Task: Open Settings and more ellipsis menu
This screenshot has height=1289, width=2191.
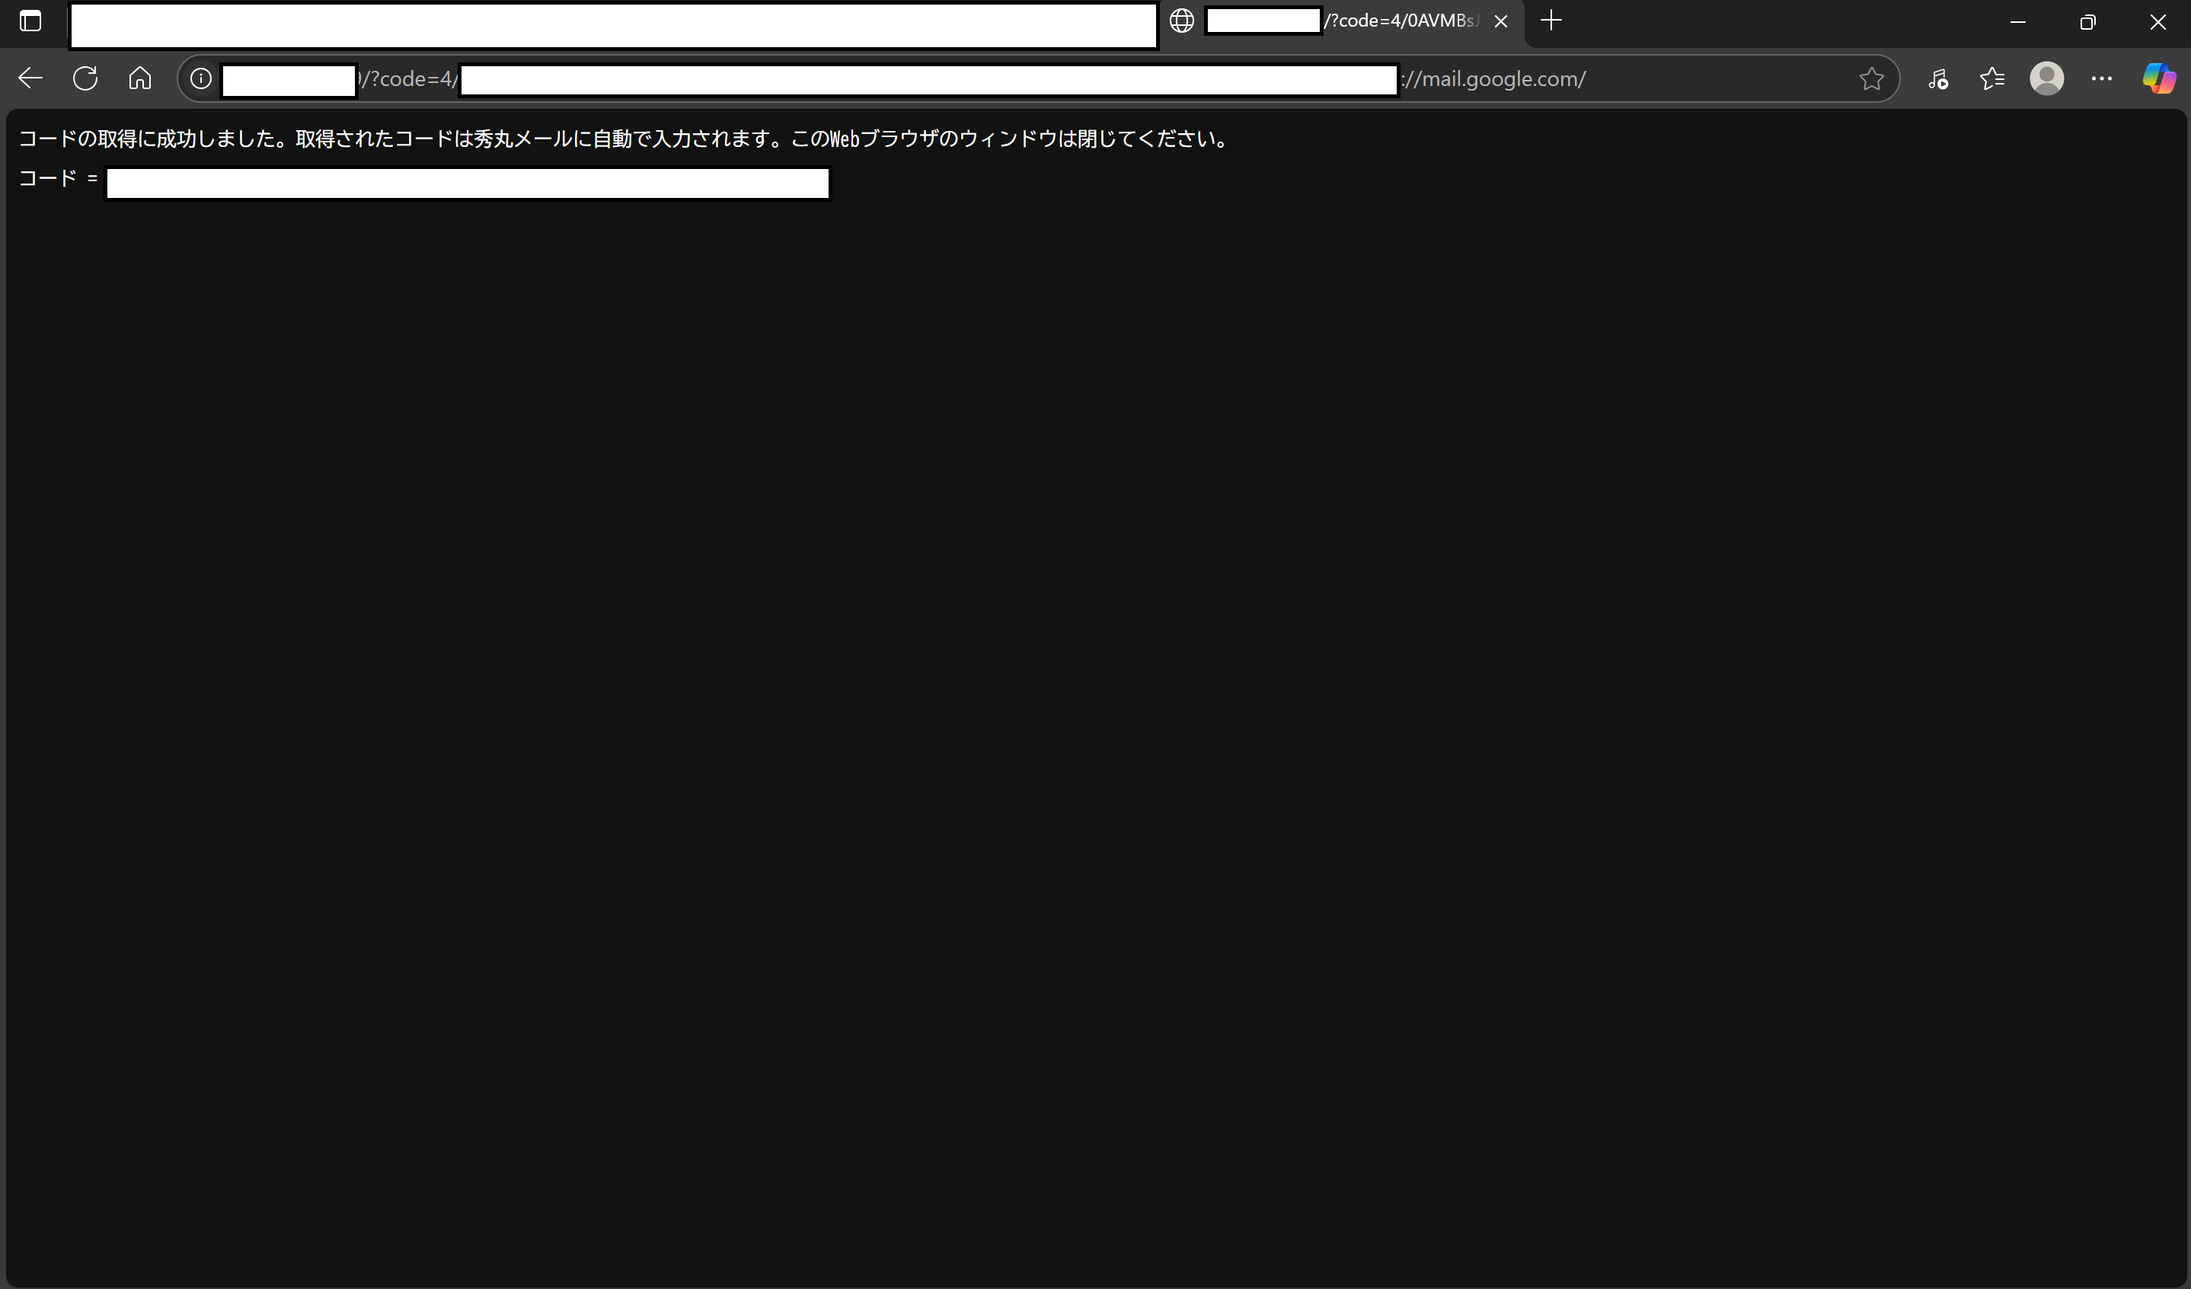Action: point(2101,79)
